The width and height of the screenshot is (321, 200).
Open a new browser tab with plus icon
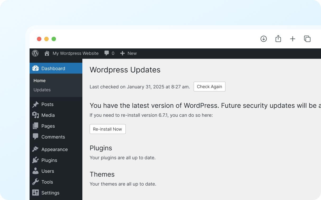[x=293, y=39]
